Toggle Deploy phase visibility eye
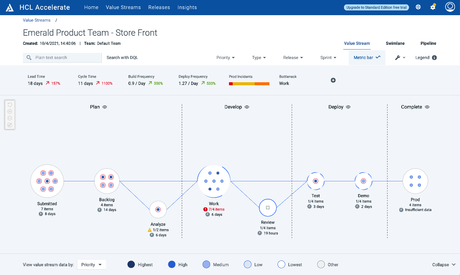The width and height of the screenshot is (460, 275). (x=348, y=107)
